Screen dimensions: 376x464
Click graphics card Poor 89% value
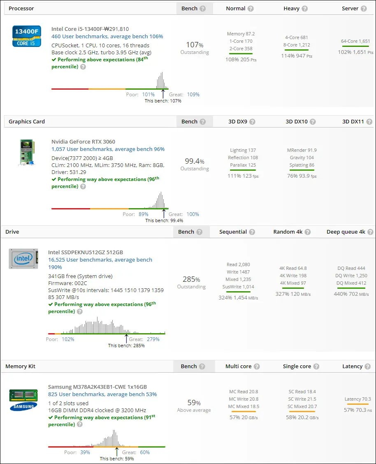144,214
